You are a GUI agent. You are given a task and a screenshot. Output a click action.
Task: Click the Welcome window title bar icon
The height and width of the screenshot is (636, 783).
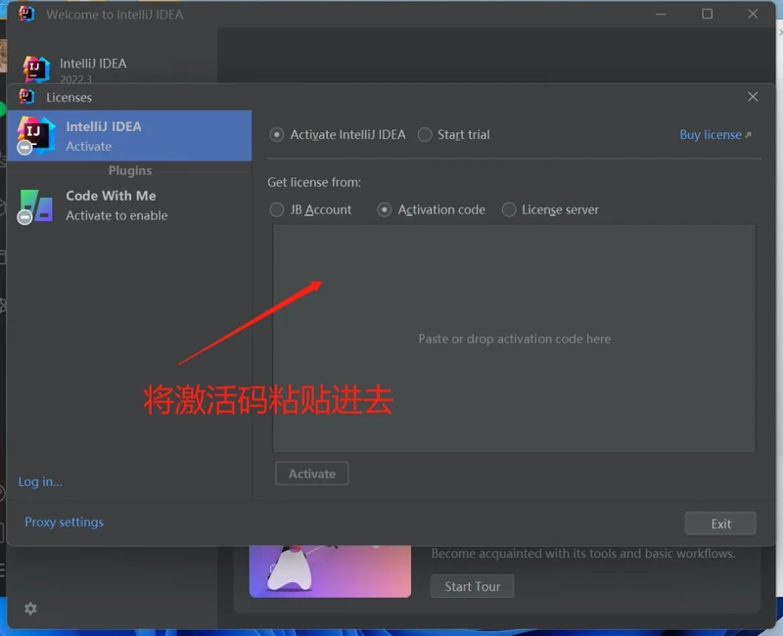(26, 14)
